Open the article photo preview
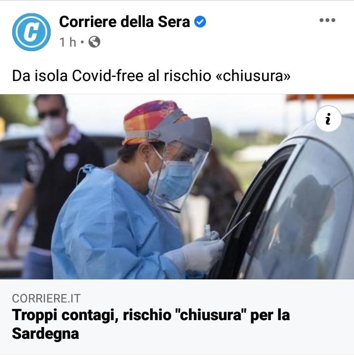This screenshot has width=354, height=355. point(177,187)
